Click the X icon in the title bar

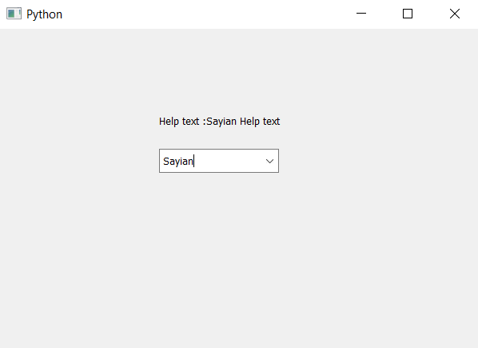coord(455,14)
